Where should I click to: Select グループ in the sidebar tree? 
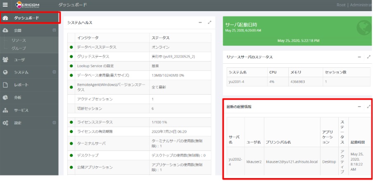tap(19, 48)
